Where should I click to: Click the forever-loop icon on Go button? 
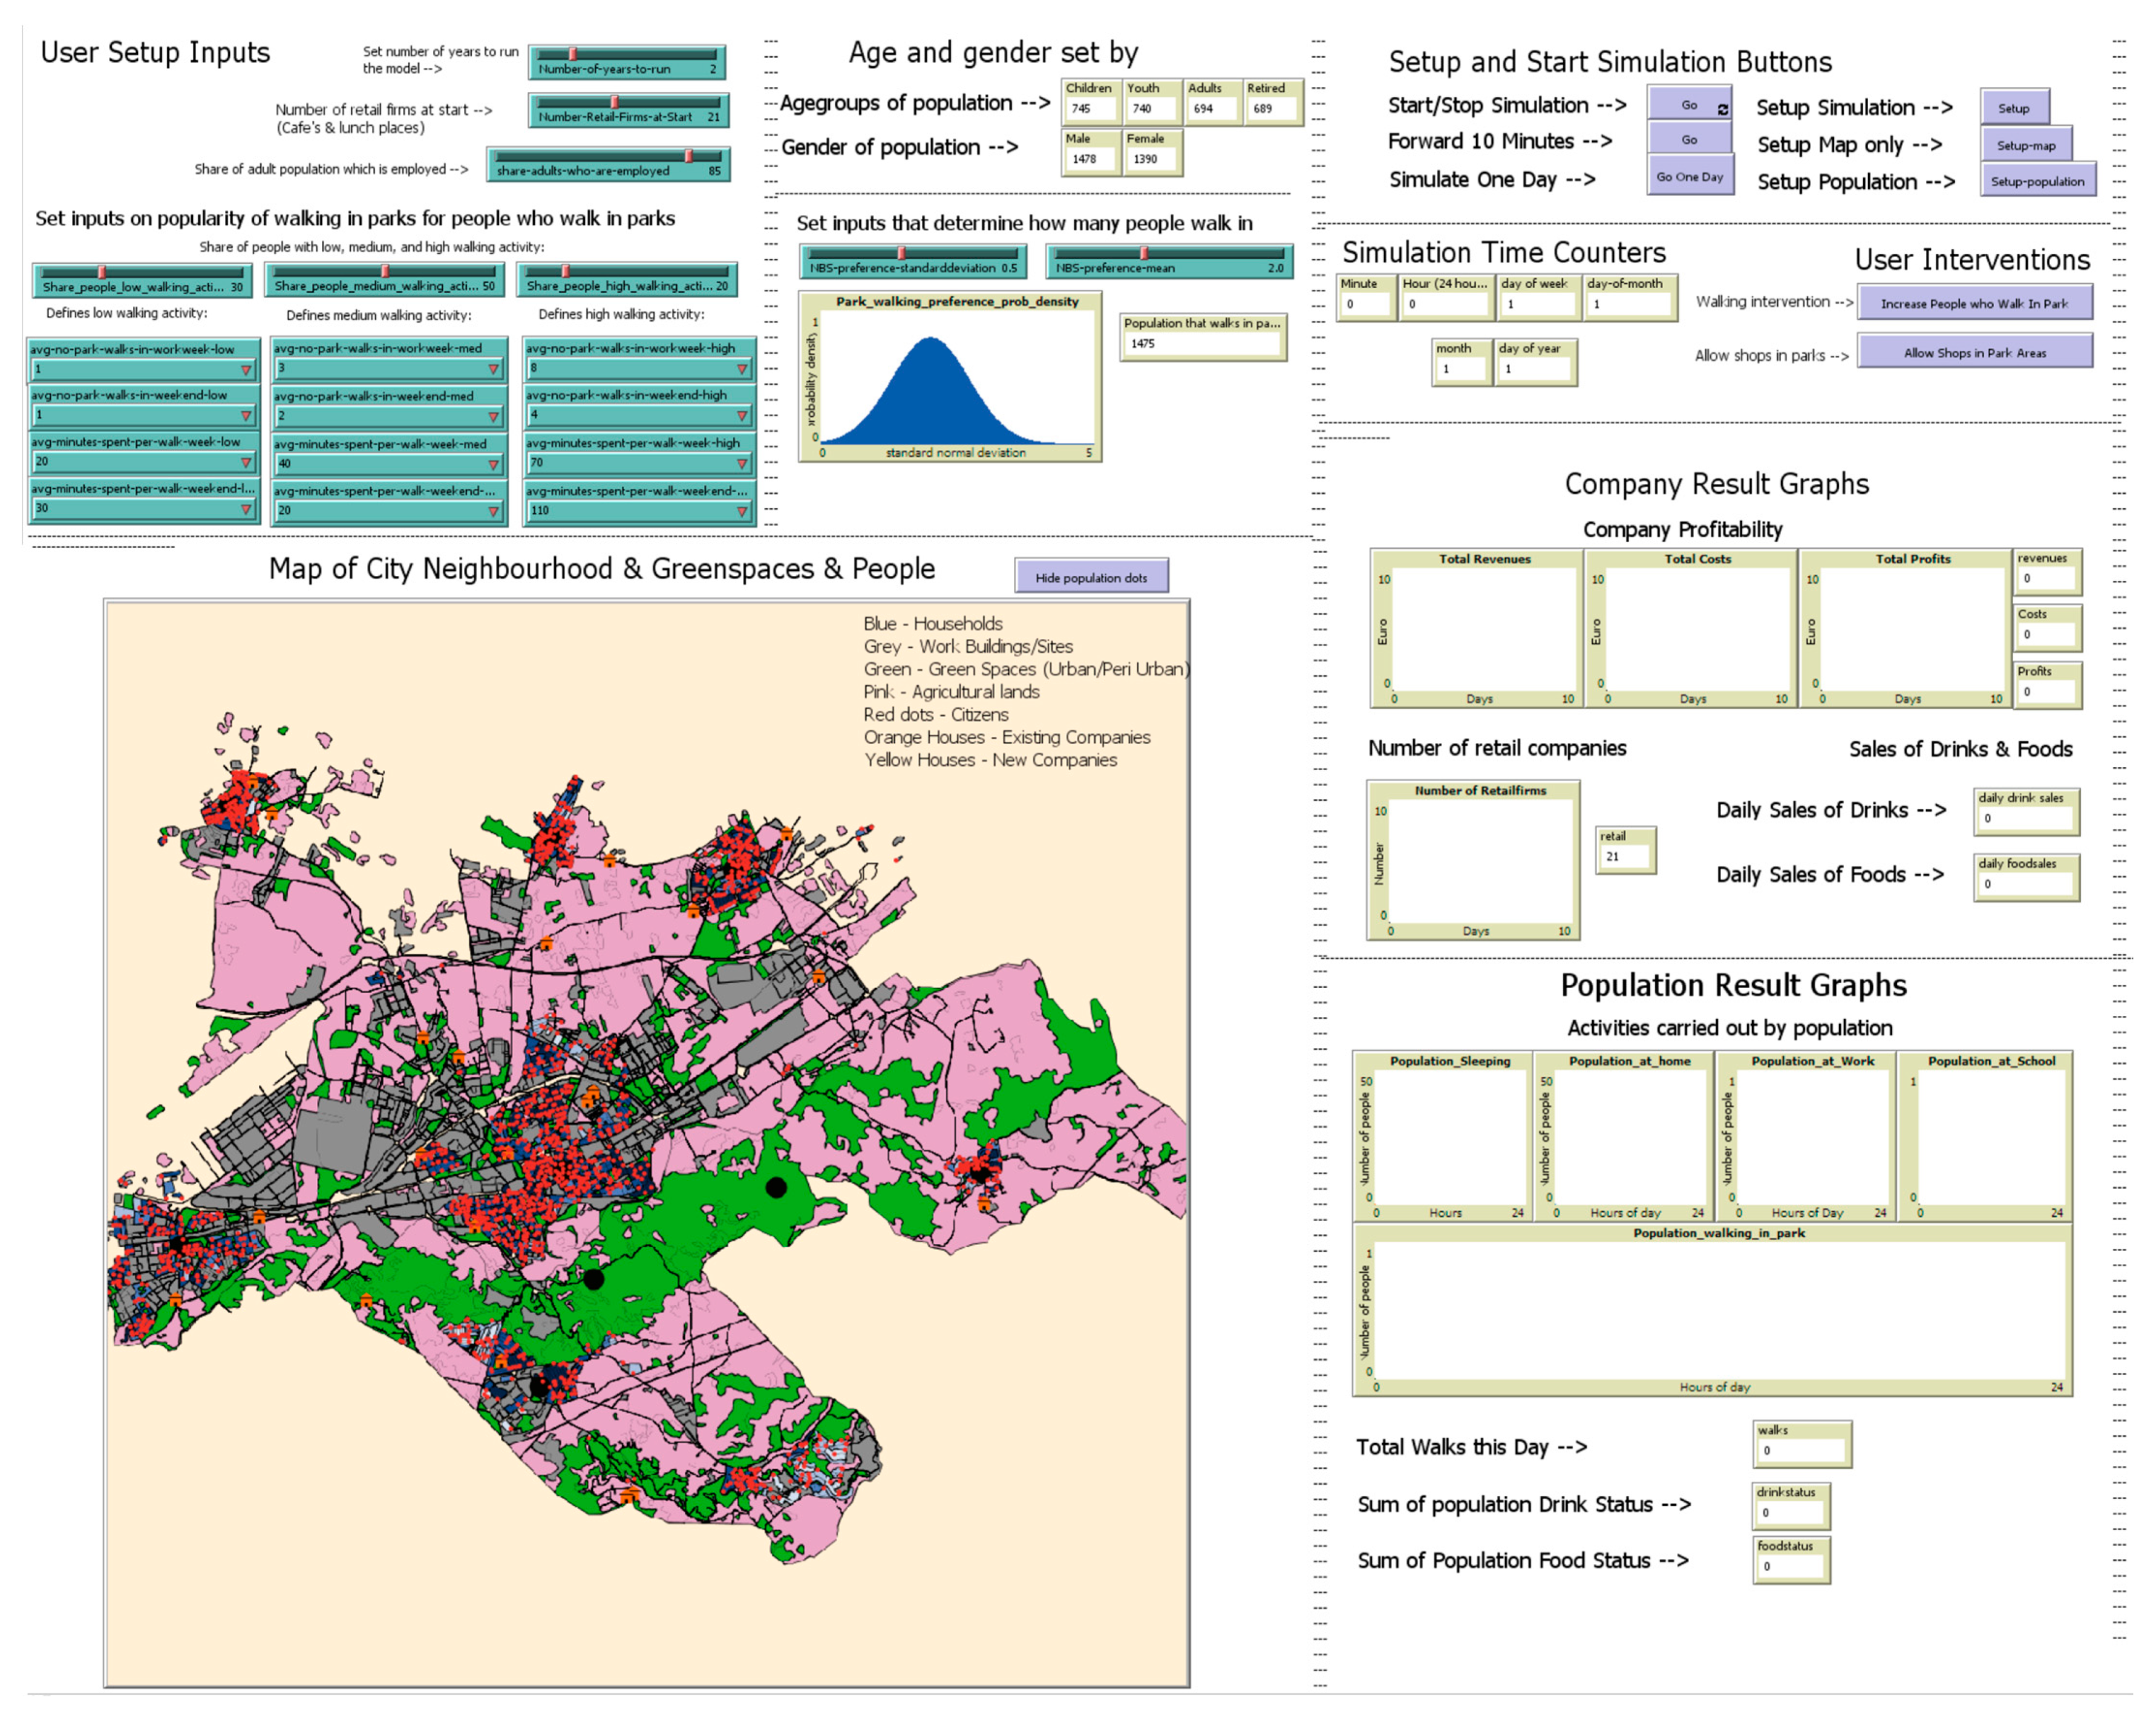[1722, 109]
